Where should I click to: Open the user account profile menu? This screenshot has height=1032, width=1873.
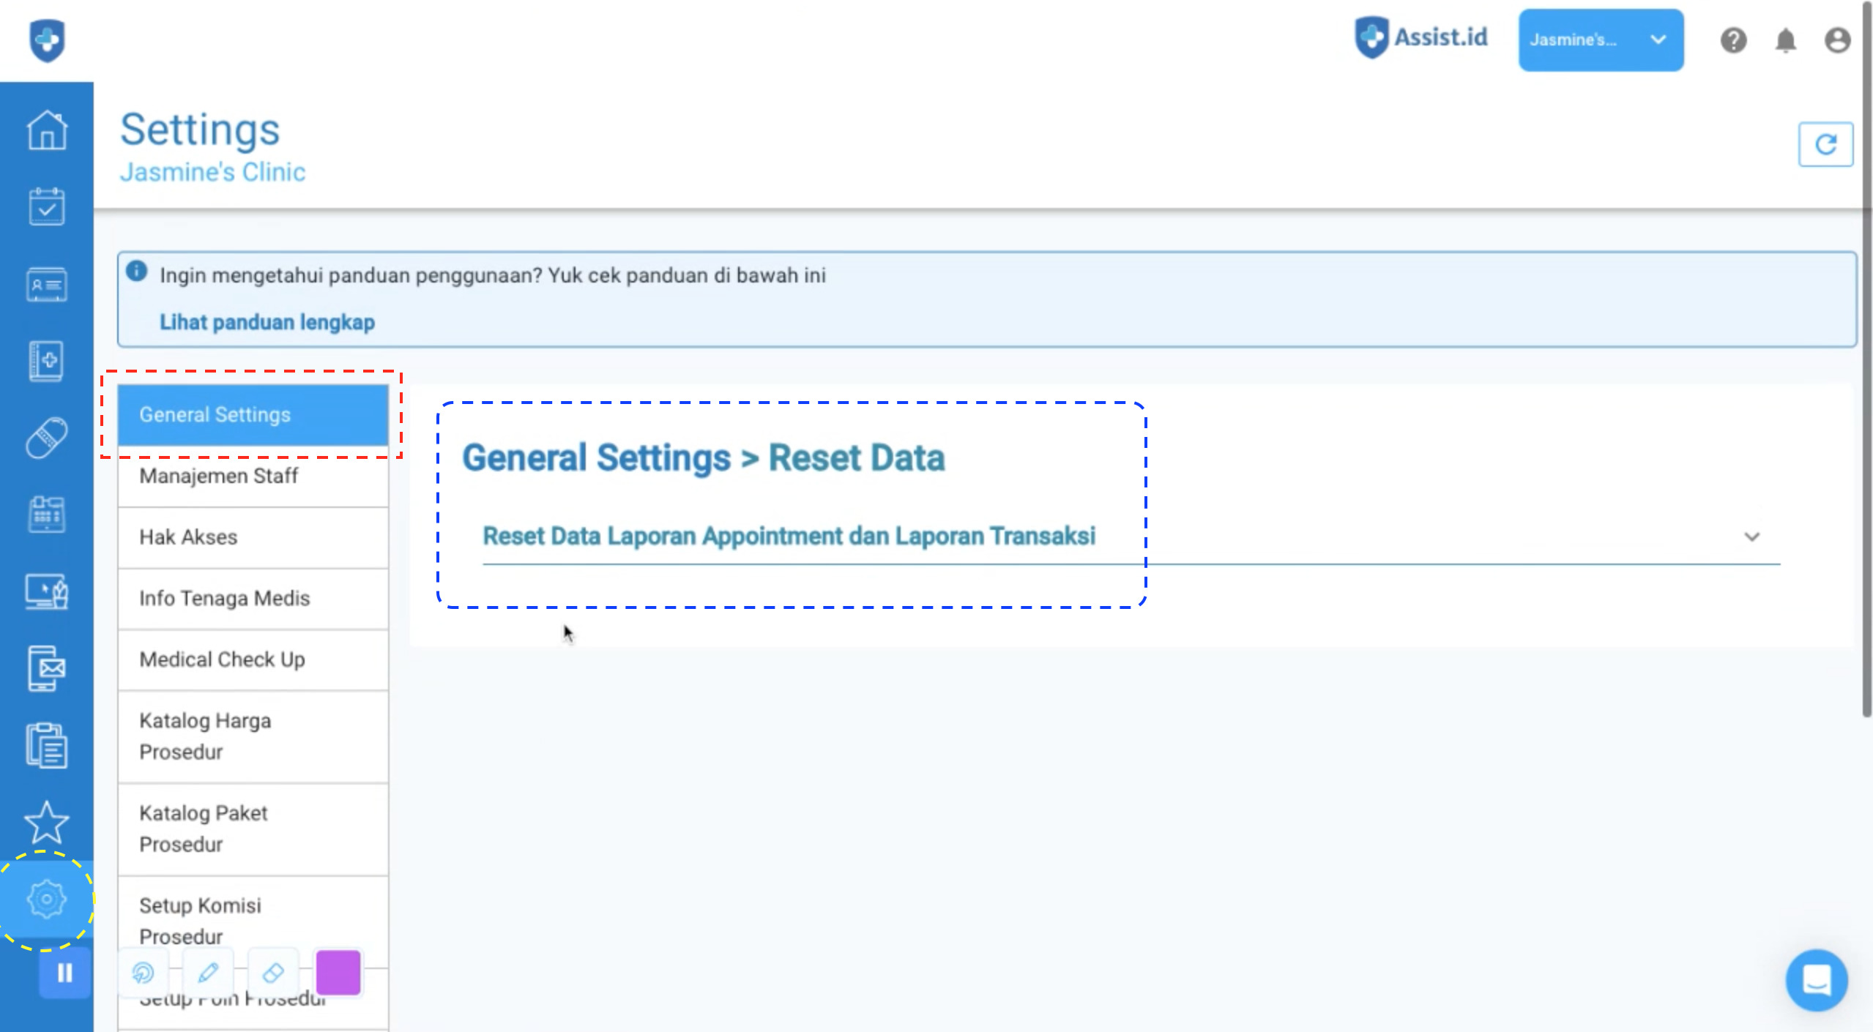pyautogui.click(x=1837, y=40)
